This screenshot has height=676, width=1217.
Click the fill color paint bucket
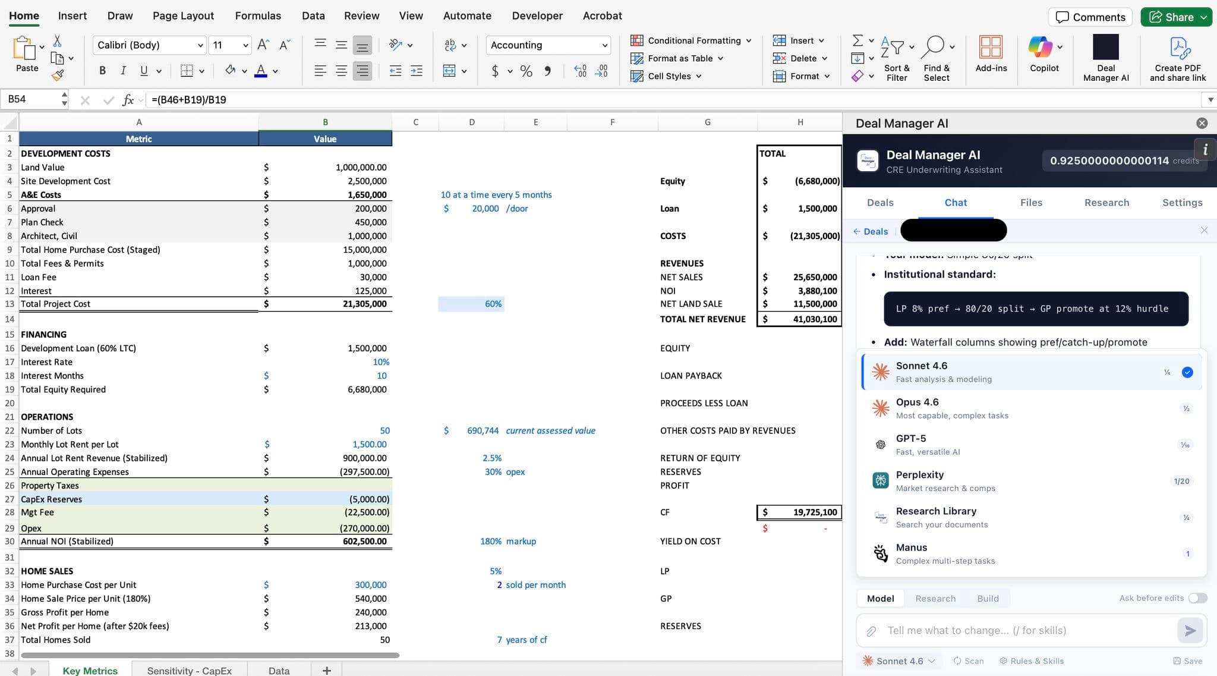click(231, 71)
